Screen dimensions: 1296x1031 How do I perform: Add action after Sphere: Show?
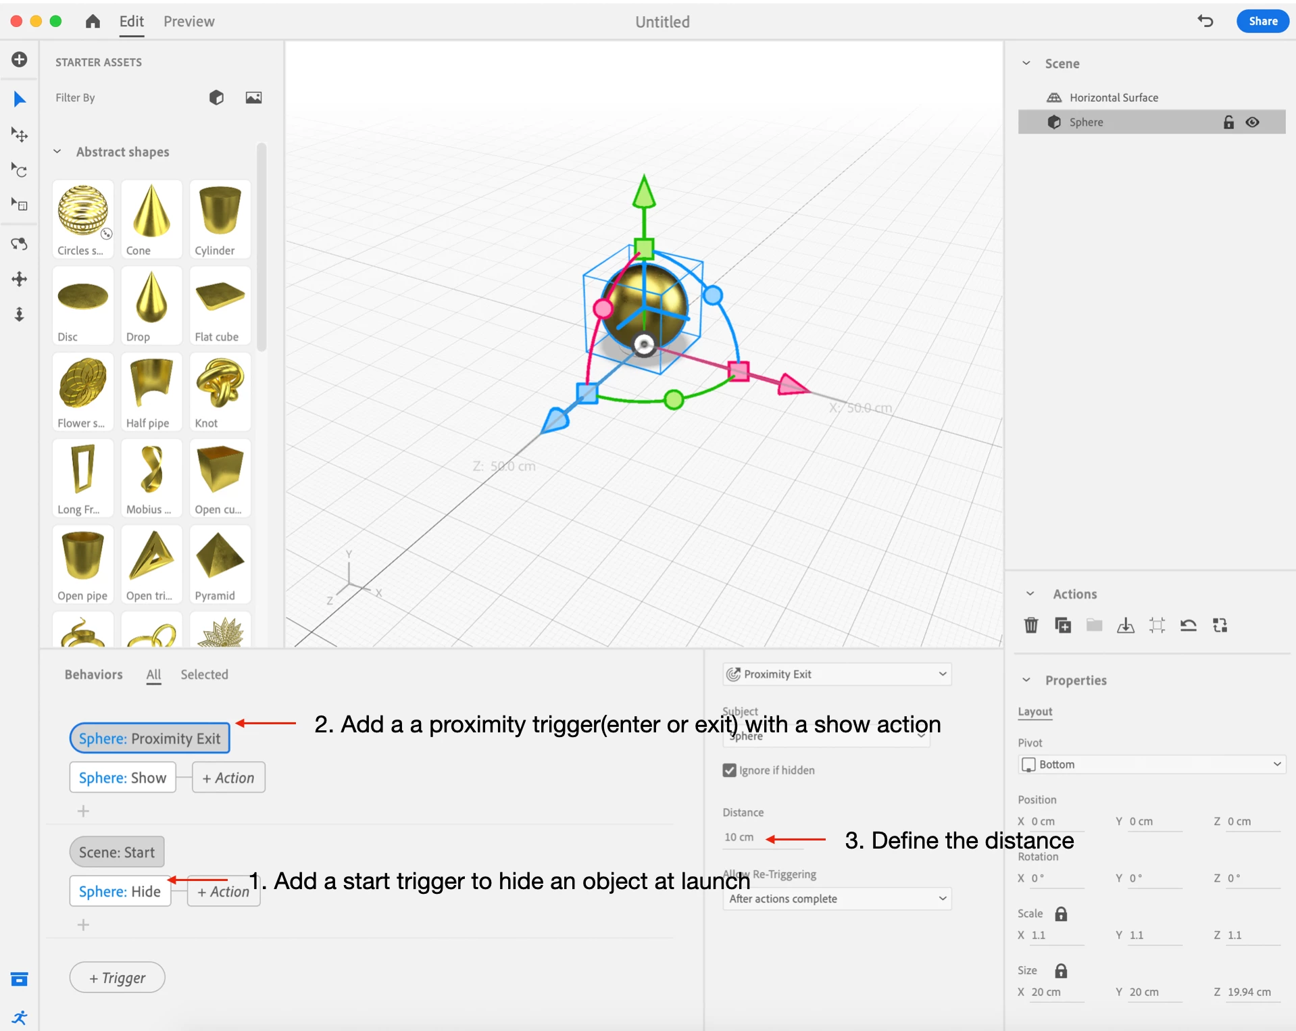pos(228,778)
